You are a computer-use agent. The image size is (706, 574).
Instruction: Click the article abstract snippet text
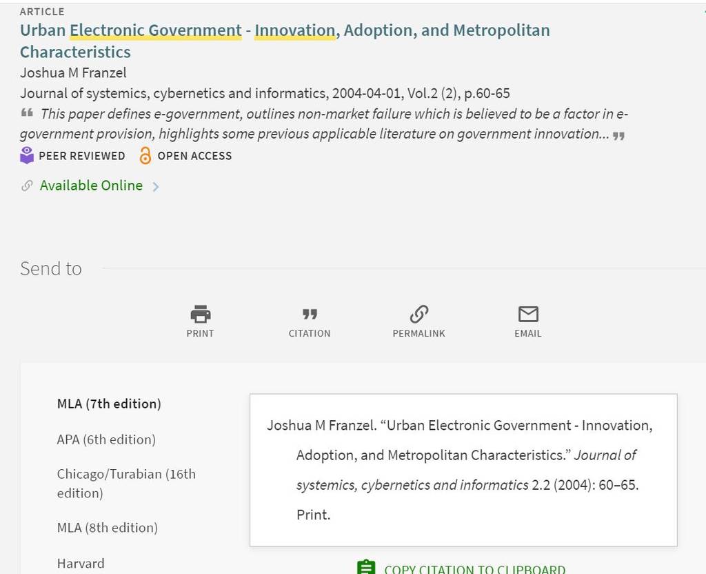pos(324,124)
